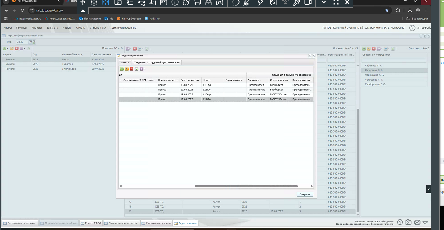Open the calendar picker next to Год field
444x230 pixels.
click(x=30, y=42)
